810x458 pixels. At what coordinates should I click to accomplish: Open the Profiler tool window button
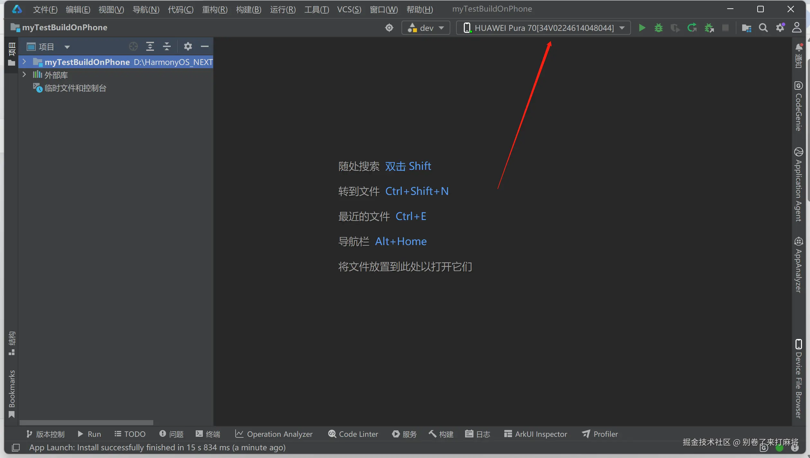tap(600, 434)
